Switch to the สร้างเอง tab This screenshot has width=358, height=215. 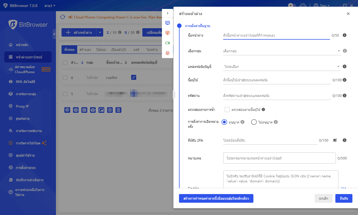point(85,50)
